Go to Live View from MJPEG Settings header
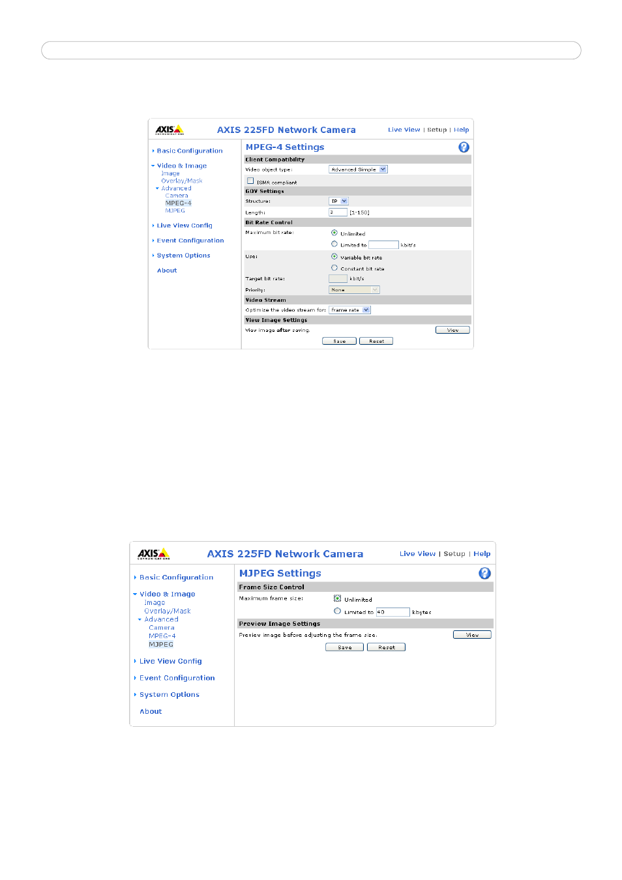Viewport: 622px width, 880px height. coord(417,554)
